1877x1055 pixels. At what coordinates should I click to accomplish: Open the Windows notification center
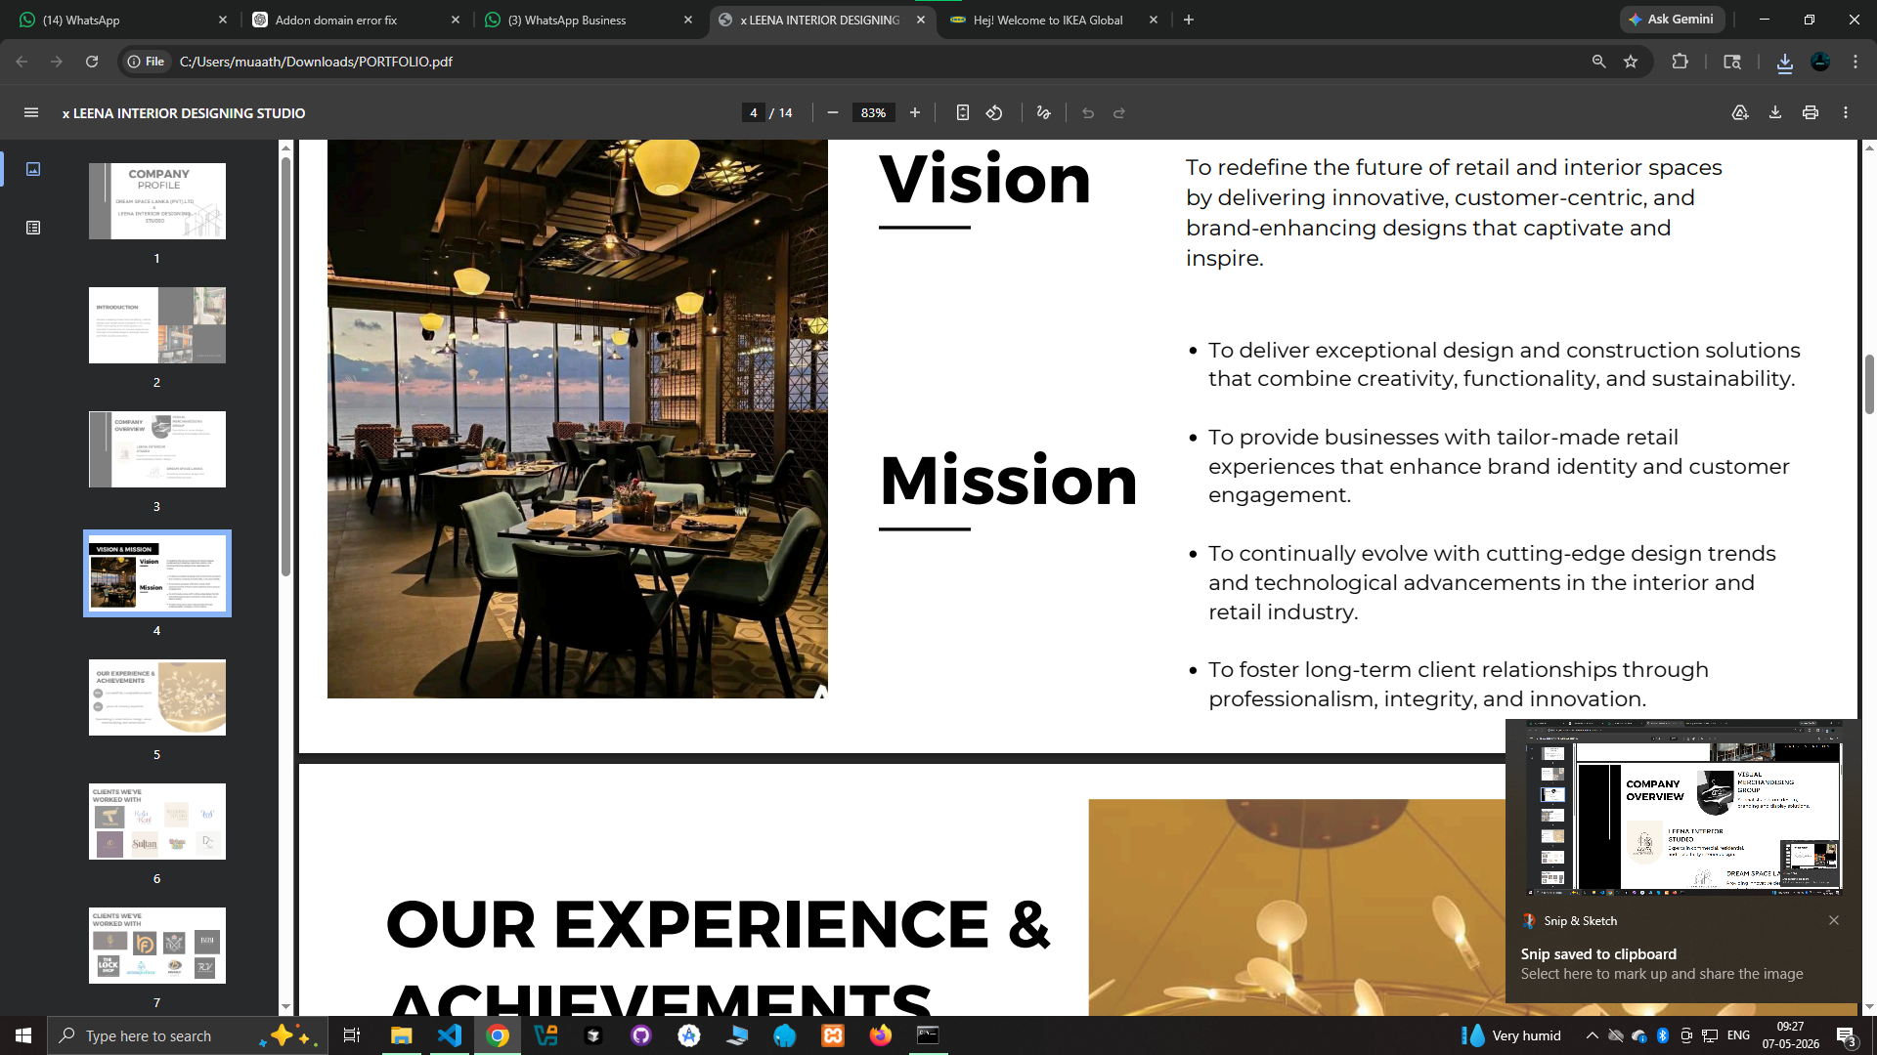[x=1848, y=1035]
